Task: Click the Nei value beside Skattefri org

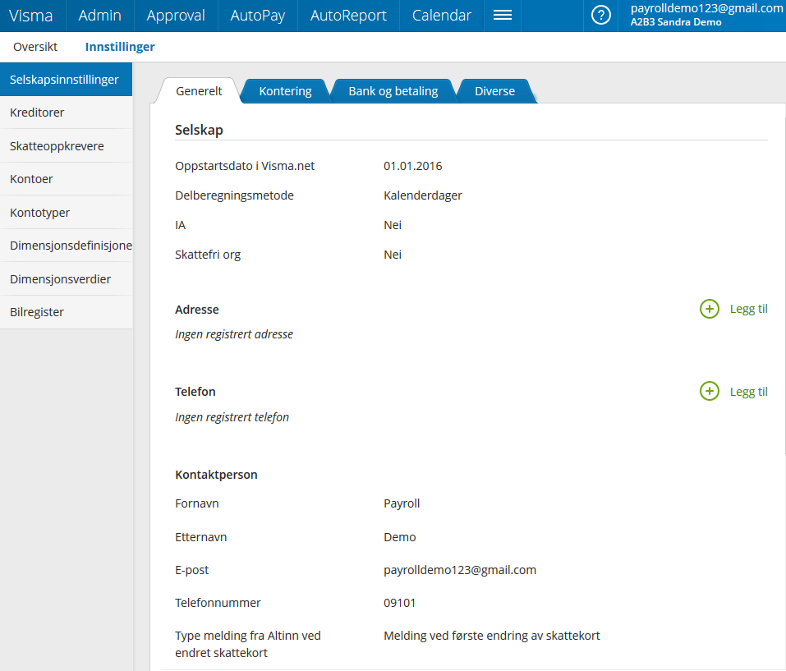Action: 393,255
